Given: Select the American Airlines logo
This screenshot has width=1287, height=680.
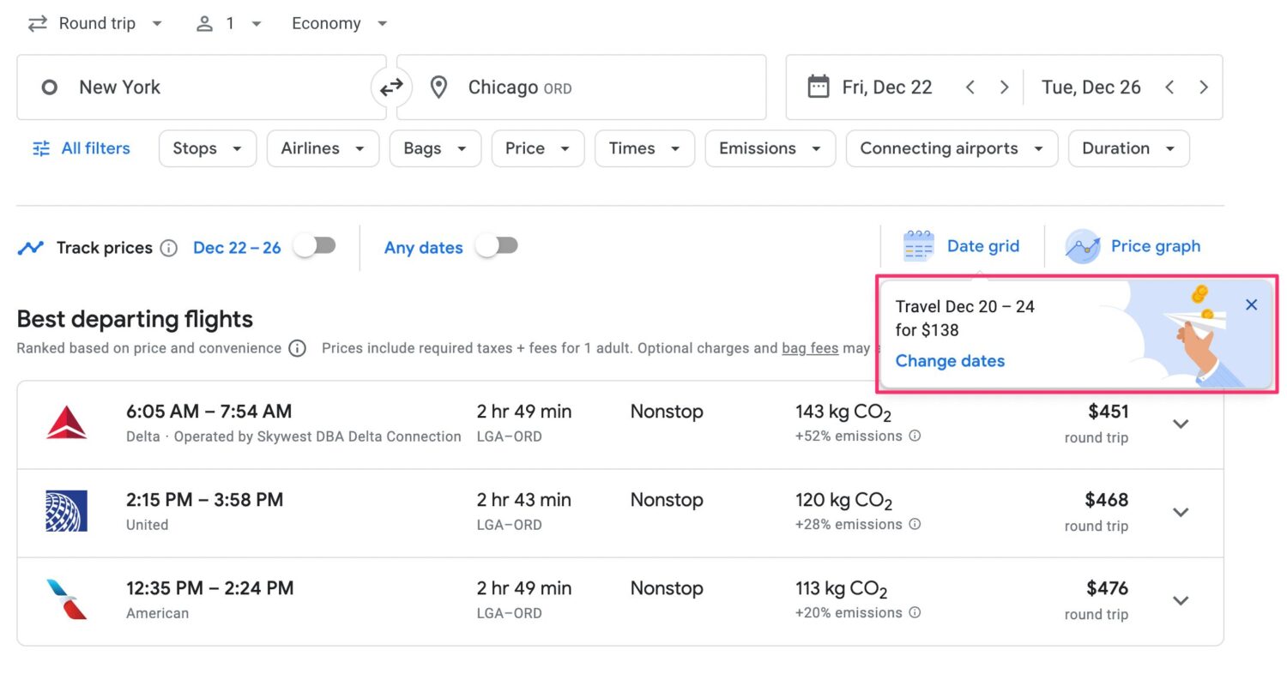Looking at the screenshot, I should click(x=66, y=599).
